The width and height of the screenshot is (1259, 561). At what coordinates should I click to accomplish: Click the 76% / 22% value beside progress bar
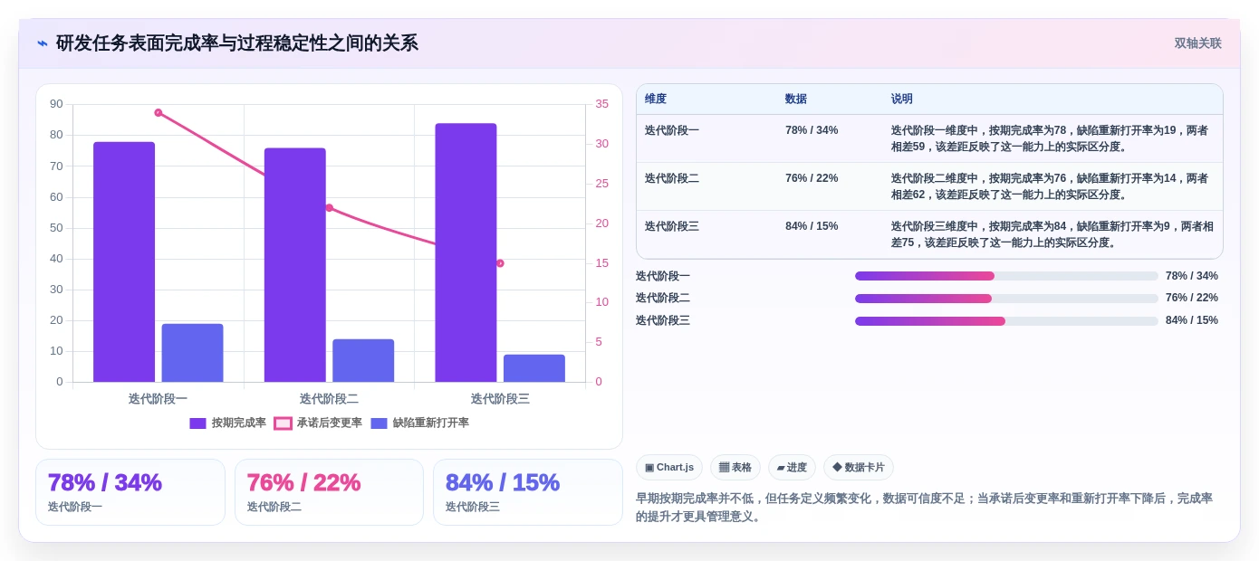(1192, 298)
